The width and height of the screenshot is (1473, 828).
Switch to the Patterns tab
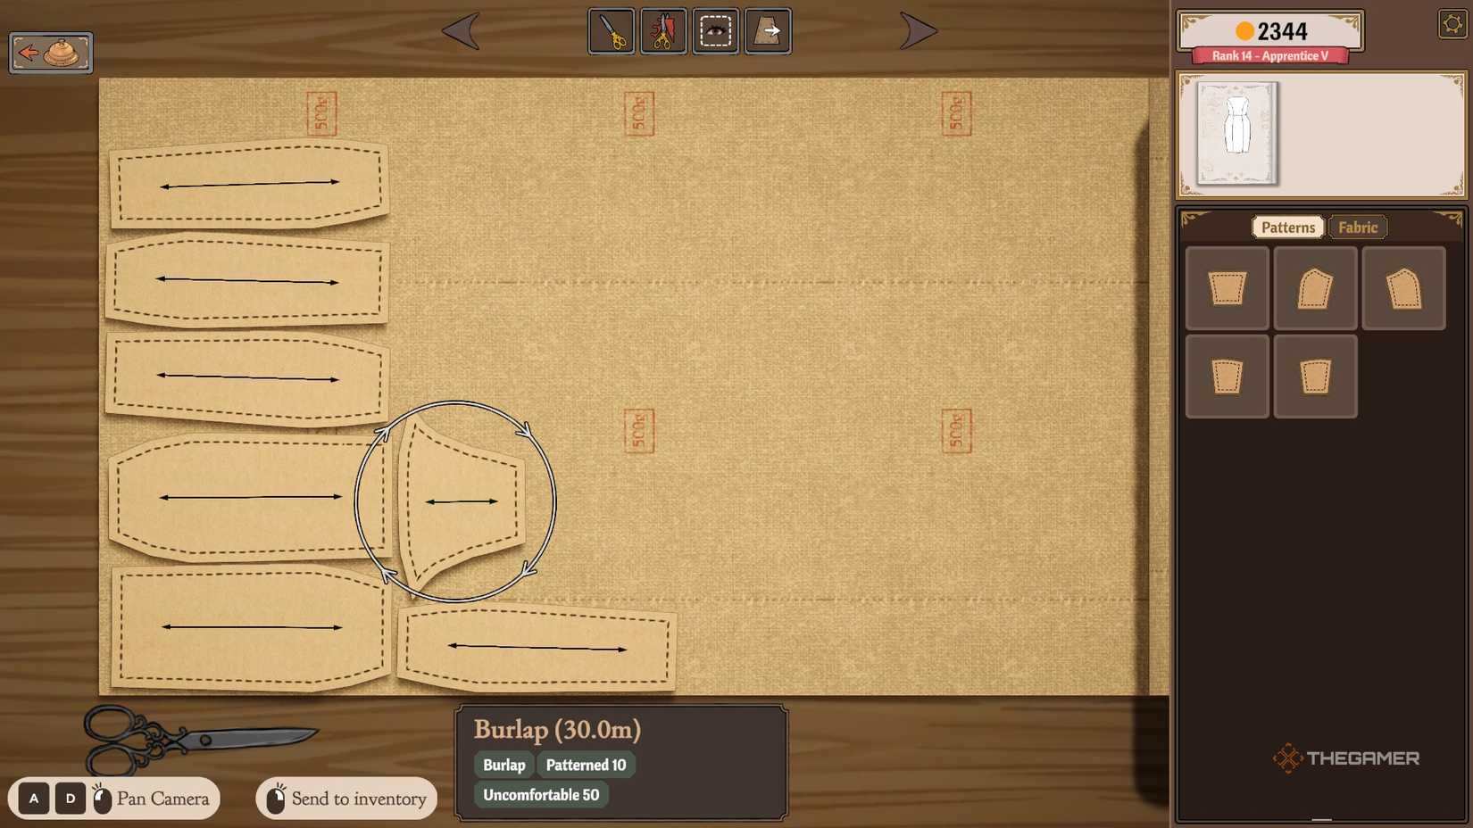(1288, 228)
